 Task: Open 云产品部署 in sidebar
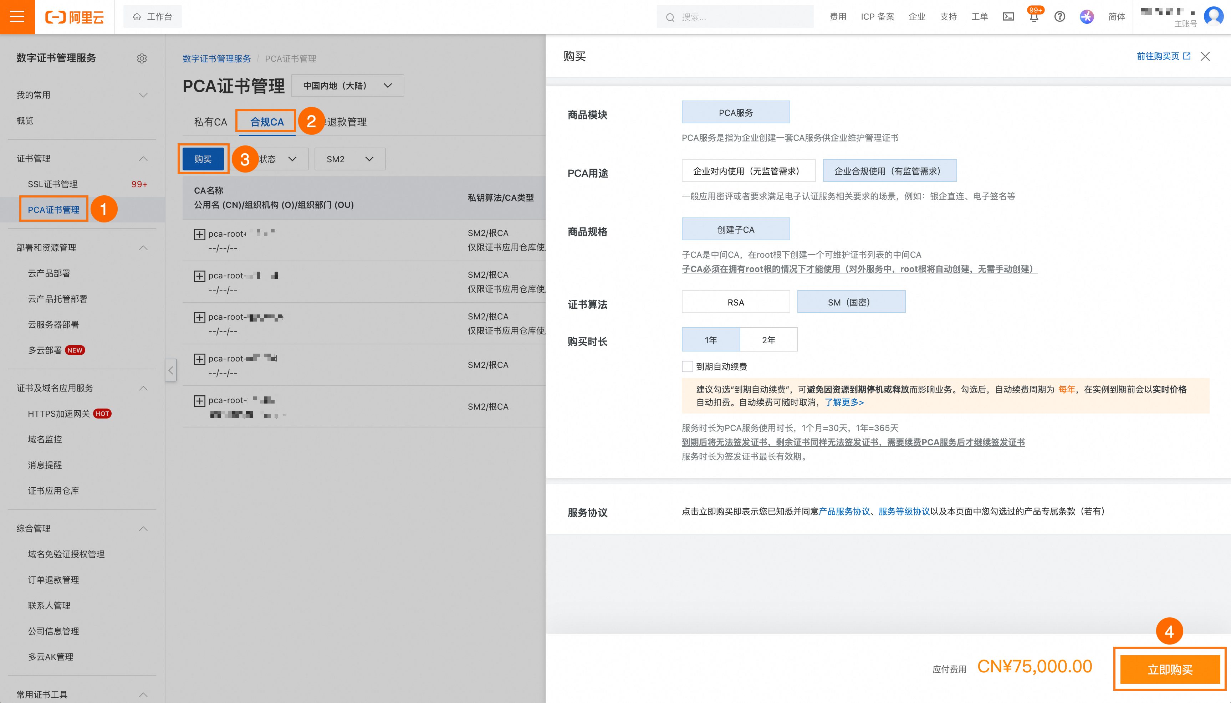(x=49, y=273)
